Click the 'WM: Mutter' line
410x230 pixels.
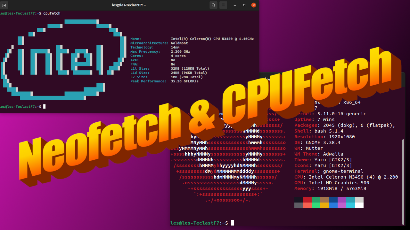pyautogui.click(x=309, y=148)
